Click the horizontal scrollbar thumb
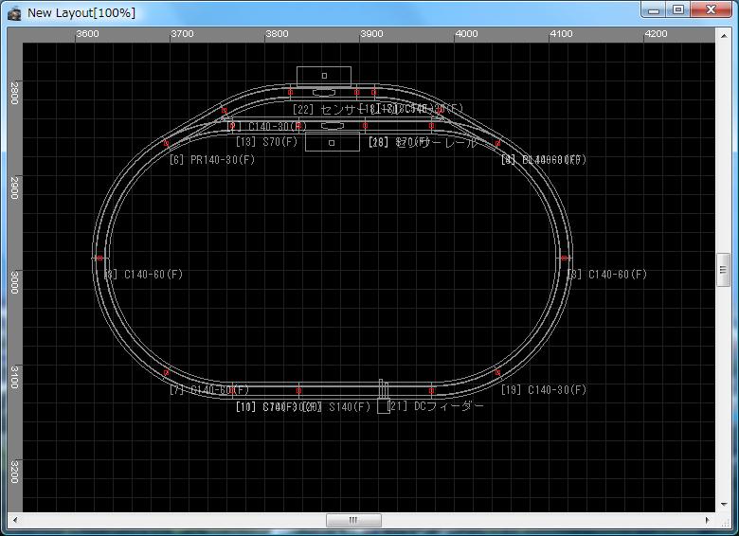Viewport: 739px width, 536px height. pyautogui.click(x=353, y=520)
